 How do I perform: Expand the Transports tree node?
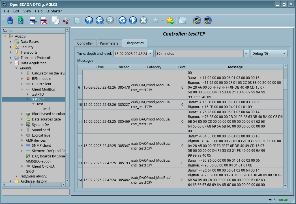click(x=11, y=52)
